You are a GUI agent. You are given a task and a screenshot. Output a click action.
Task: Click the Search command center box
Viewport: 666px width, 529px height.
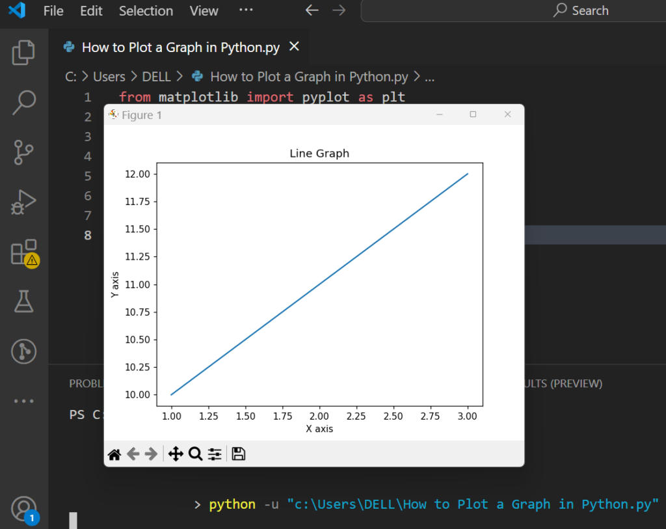click(x=514, y=10)
